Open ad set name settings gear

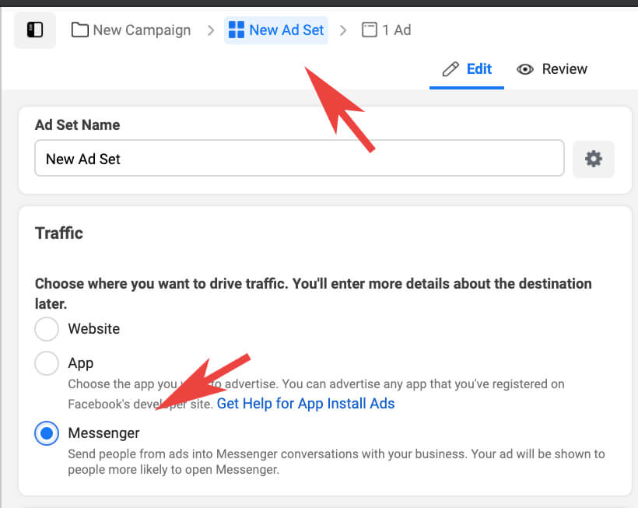point(594,159)
